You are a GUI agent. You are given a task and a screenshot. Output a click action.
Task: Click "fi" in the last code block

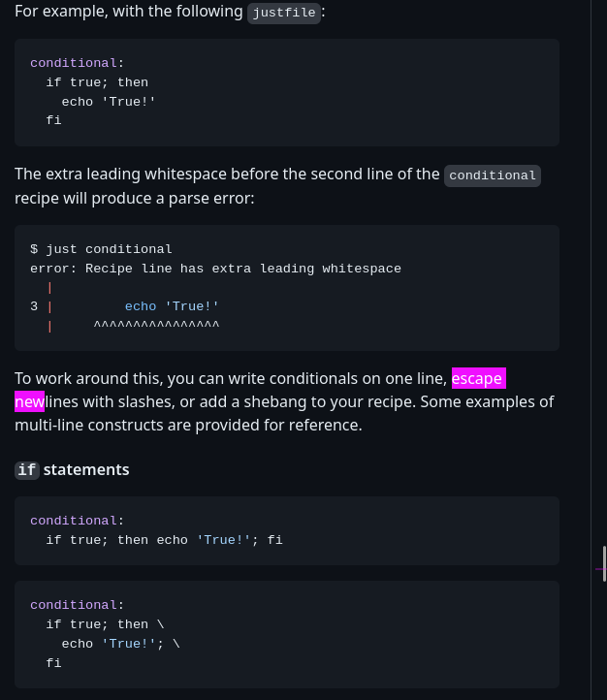pos(53,662)
